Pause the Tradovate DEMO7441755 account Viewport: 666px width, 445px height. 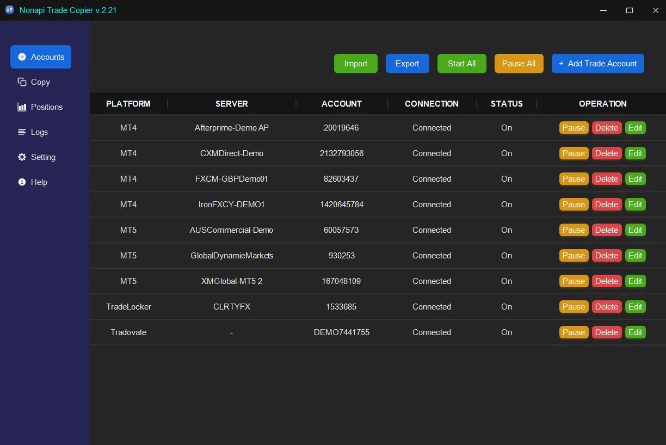point(573,332)
